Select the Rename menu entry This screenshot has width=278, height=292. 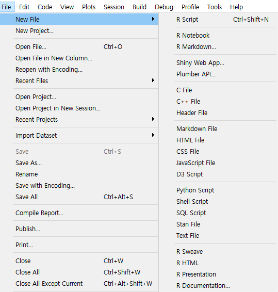pos(79,174)
